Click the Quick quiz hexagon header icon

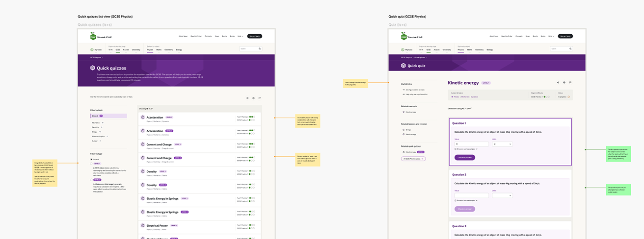pos(403,65)
